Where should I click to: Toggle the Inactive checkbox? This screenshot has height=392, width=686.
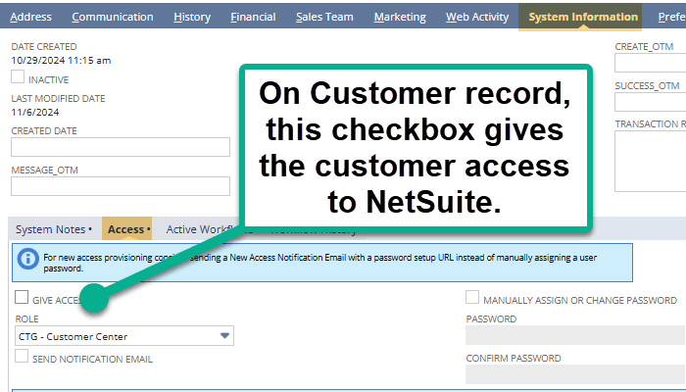(x=18, y=76)
